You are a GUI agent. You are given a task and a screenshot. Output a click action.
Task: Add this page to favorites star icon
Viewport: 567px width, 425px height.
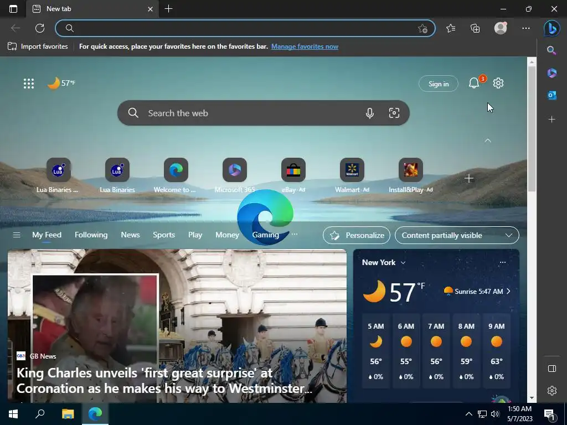click(x=422, y=29)
